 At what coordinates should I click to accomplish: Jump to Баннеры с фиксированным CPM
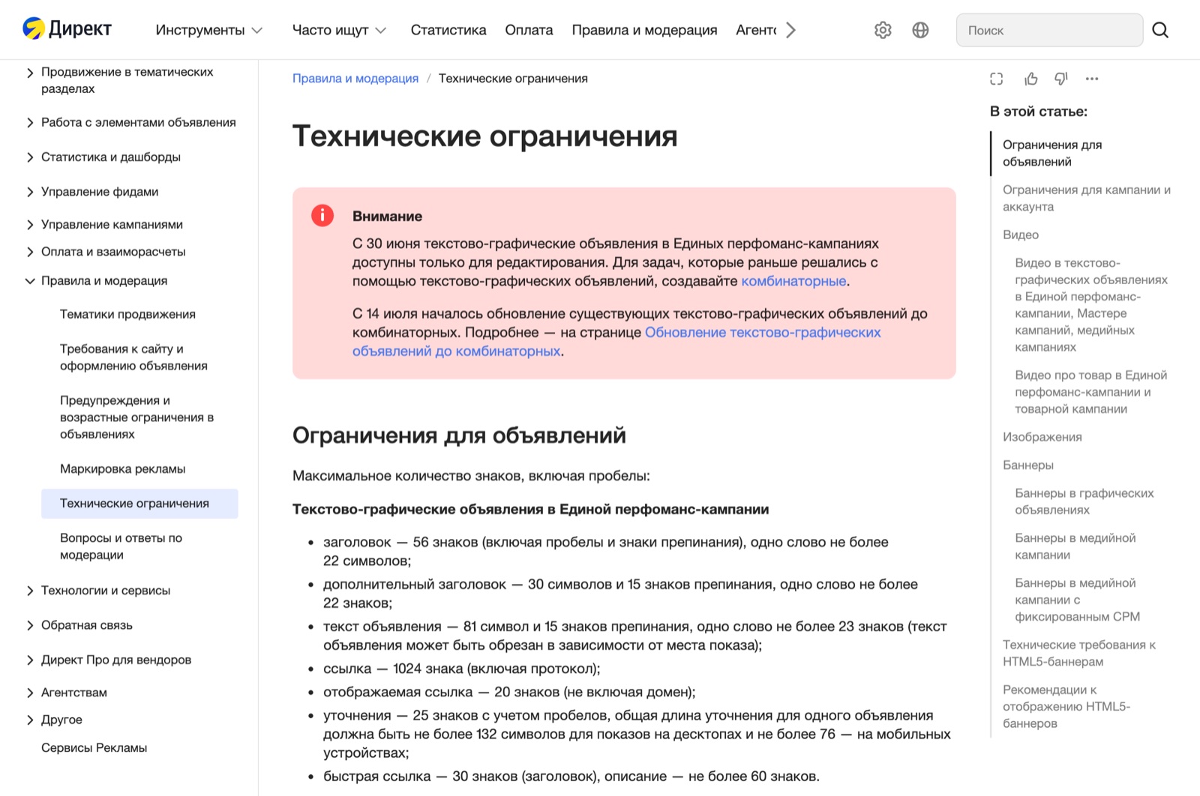click(x=1077, y=600)
